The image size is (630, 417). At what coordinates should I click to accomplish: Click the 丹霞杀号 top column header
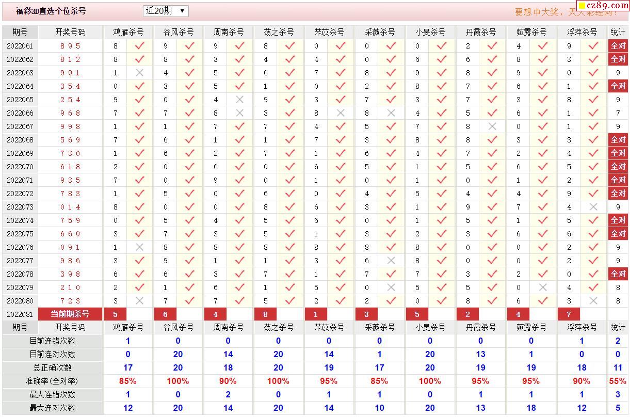(481, 32)
